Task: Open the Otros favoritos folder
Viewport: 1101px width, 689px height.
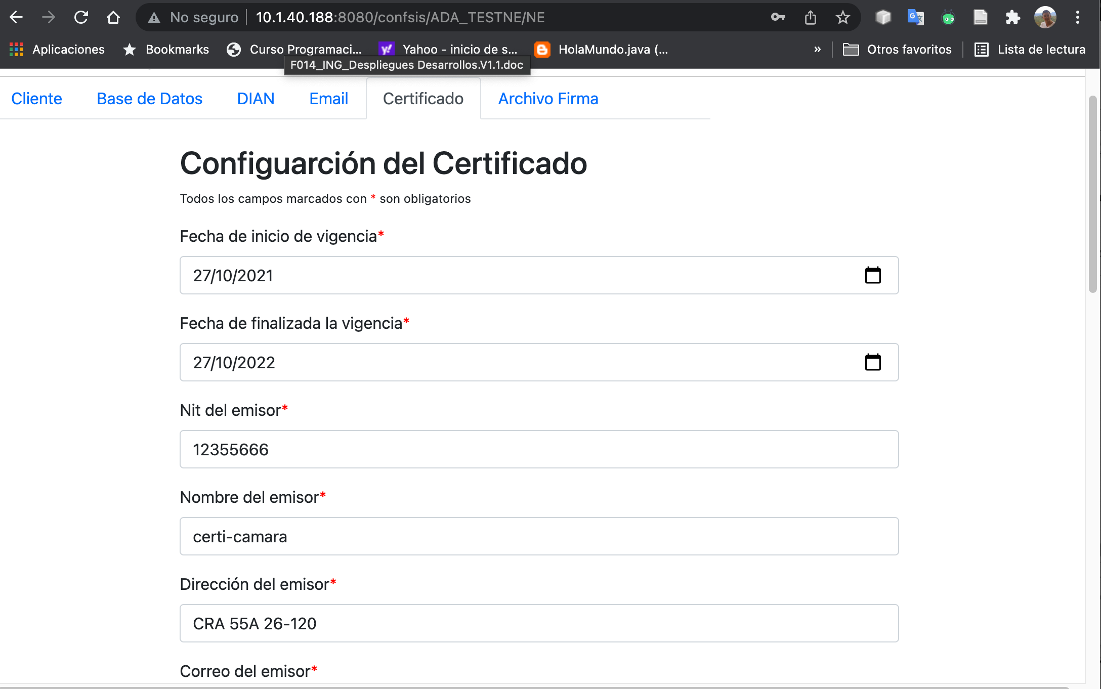Action: click(898, 49)
